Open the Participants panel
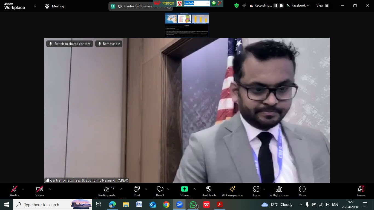This screenshot has width=374, height=210. 107,191
